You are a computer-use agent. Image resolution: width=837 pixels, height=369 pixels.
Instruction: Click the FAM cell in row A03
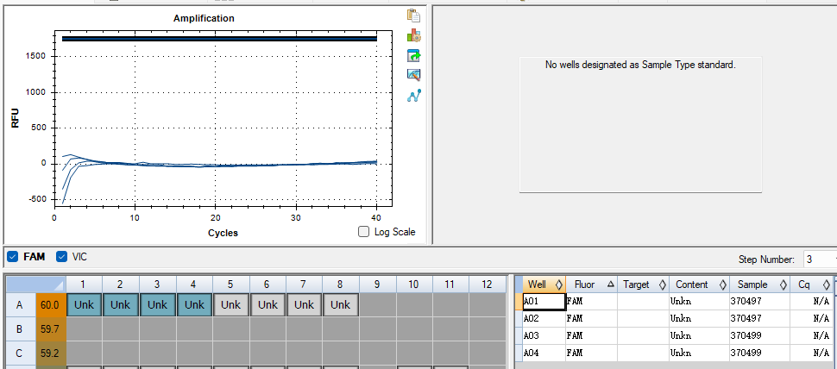point(591,335)
